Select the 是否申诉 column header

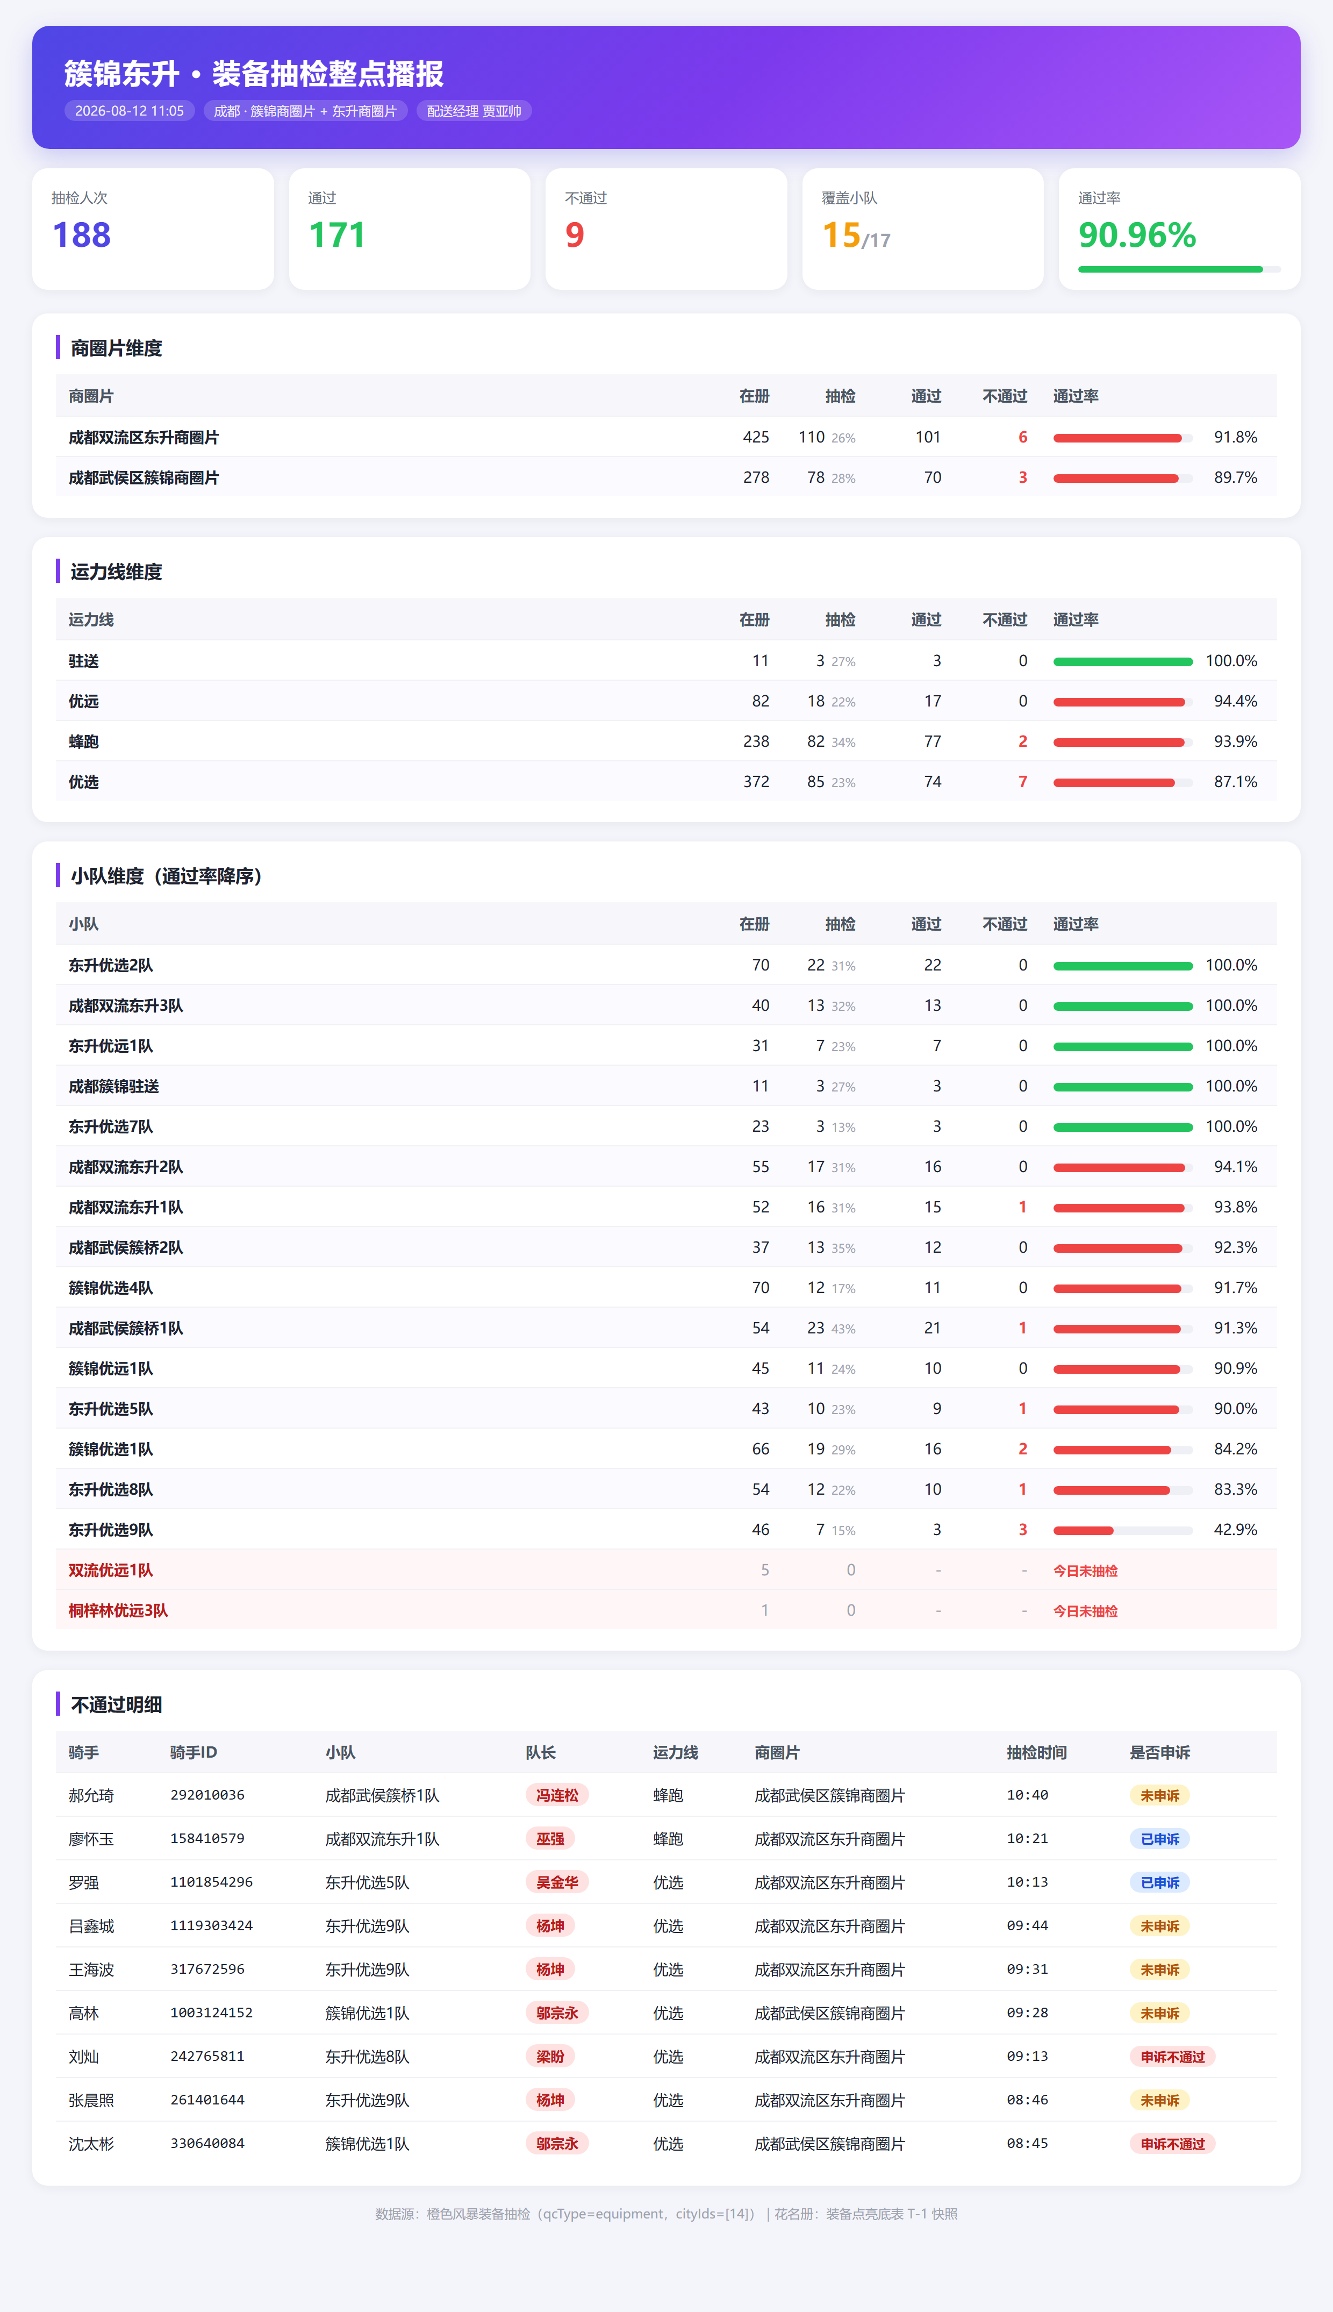pos(1159,1752)
